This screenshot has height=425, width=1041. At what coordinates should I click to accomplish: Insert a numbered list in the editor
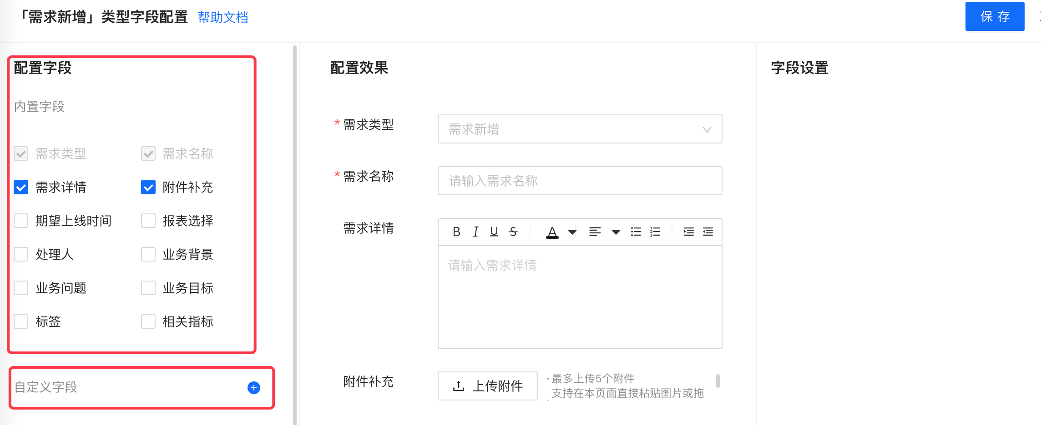(x=655, y=232)
